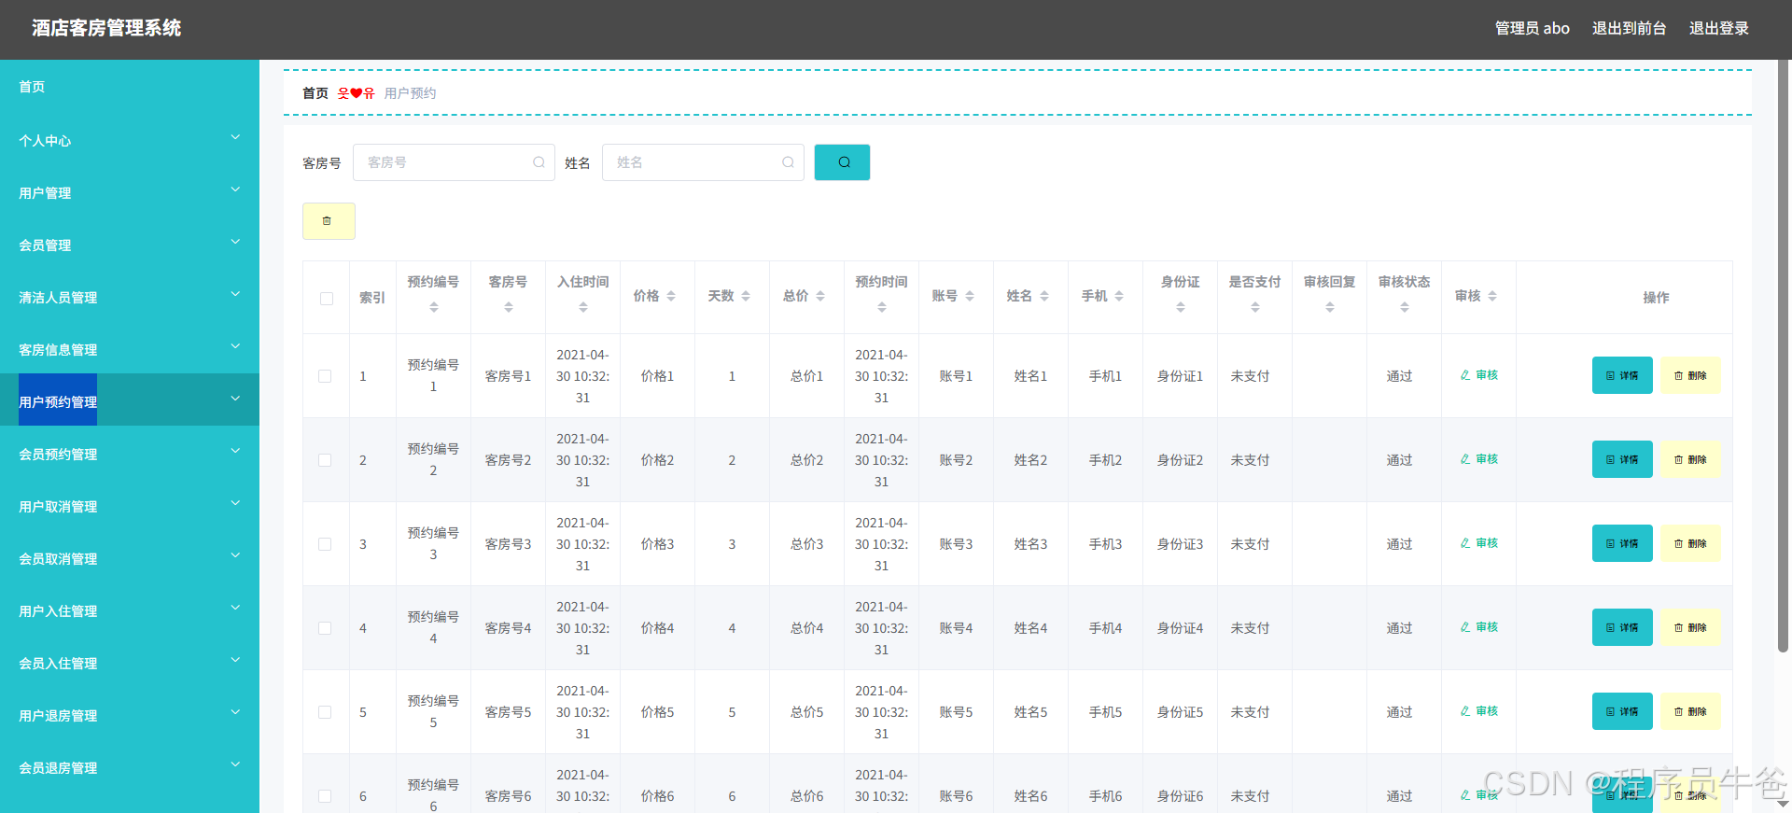Click 删除 button for row 1
This screenshot has height=813, width=1792.
[x=1690, y=375]
